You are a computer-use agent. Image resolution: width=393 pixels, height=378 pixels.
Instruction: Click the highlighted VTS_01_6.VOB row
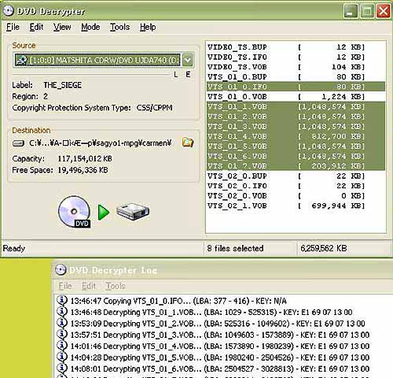tap(296, 156)
